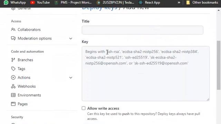
Task: Click into the Title input field
Action: coord(143,30)
